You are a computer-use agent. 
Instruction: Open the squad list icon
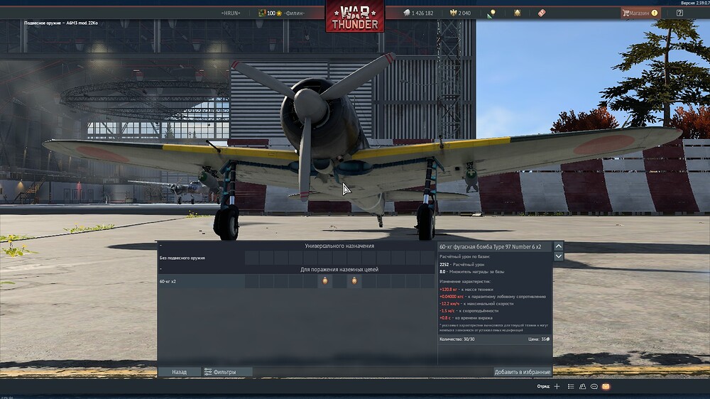coord(571,386)
